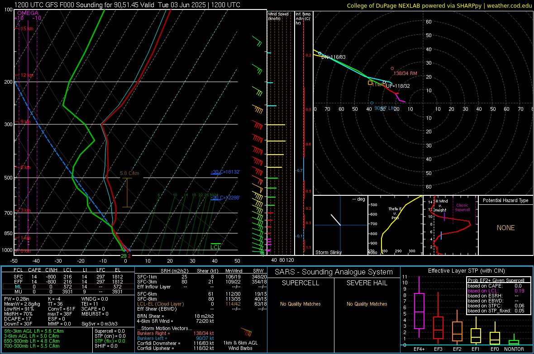
Task: Click the green LCL marker on skew-T
Action: pyautogui.click(x=215, y=247)
